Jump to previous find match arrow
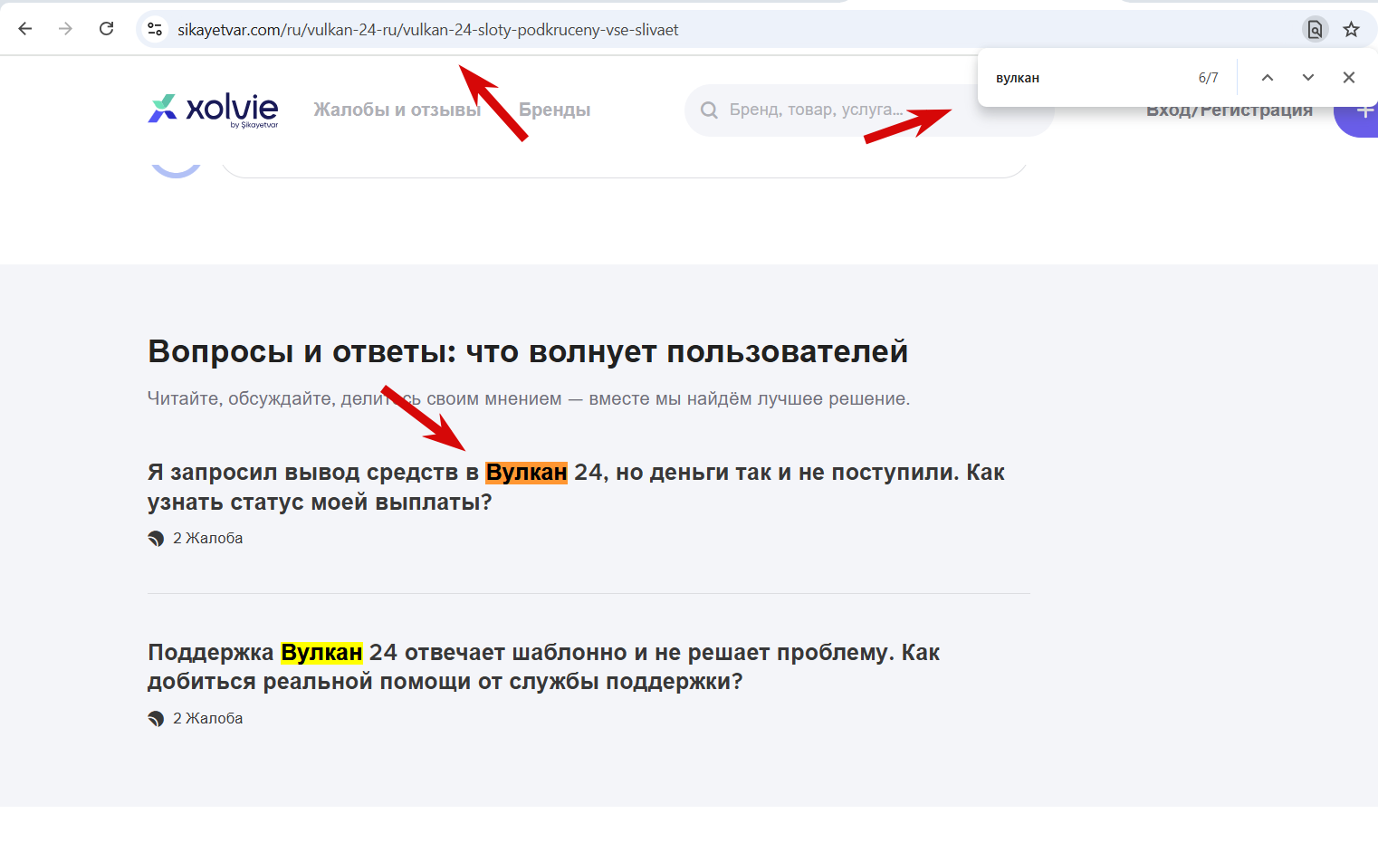1378x862 pixels. pos(1268,78)
